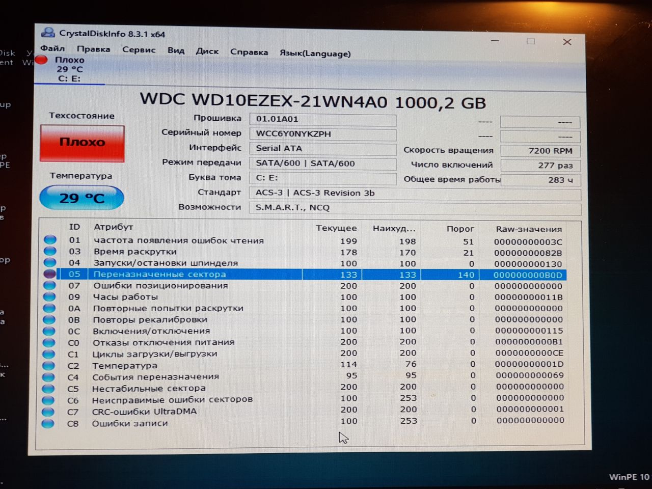Click status orb for attribute 0A
Viewport: 652px width, 489px height.
[49, 308]
